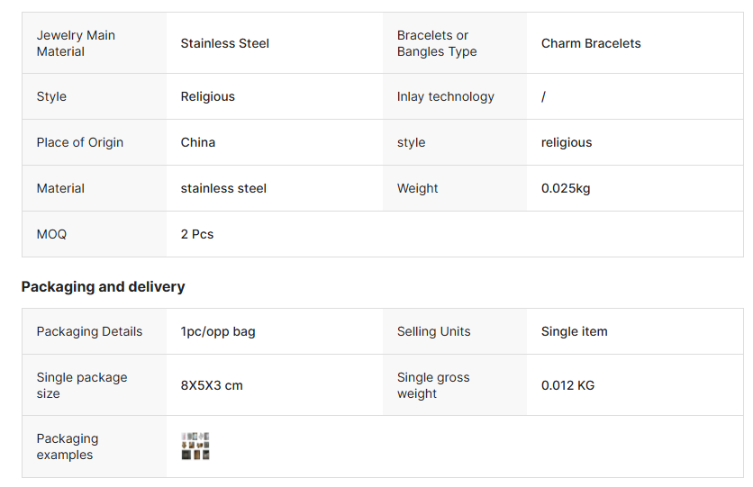
Task: Click the 2 Pcs MOQ value
Action: click(197, 234)
